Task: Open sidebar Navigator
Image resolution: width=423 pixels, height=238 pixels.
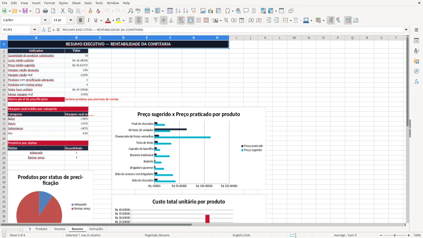Action: (x=416, y=71)
